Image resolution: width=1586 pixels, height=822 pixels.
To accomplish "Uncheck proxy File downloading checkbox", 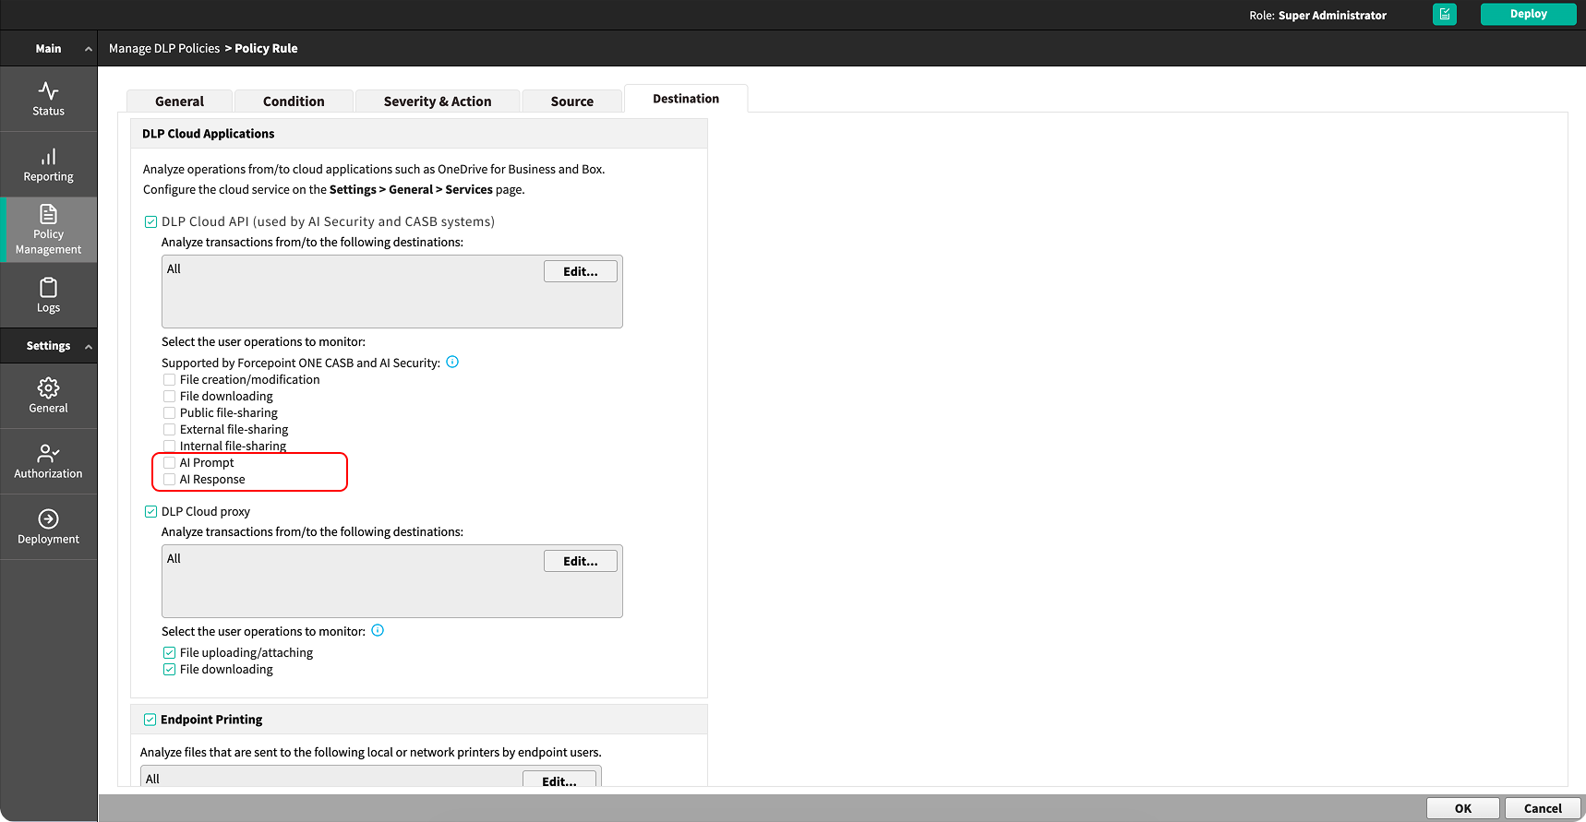I will 169,669.
